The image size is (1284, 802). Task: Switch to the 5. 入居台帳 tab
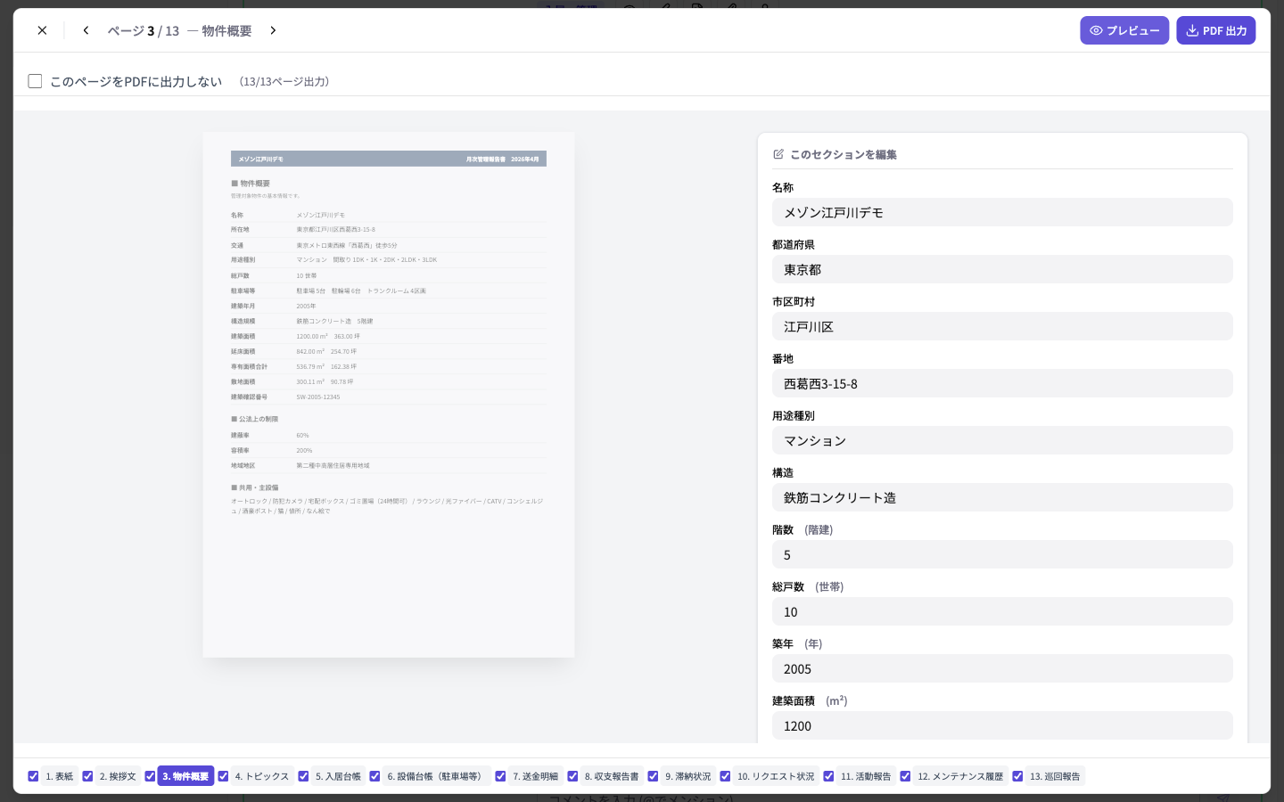tap(338, 776)
